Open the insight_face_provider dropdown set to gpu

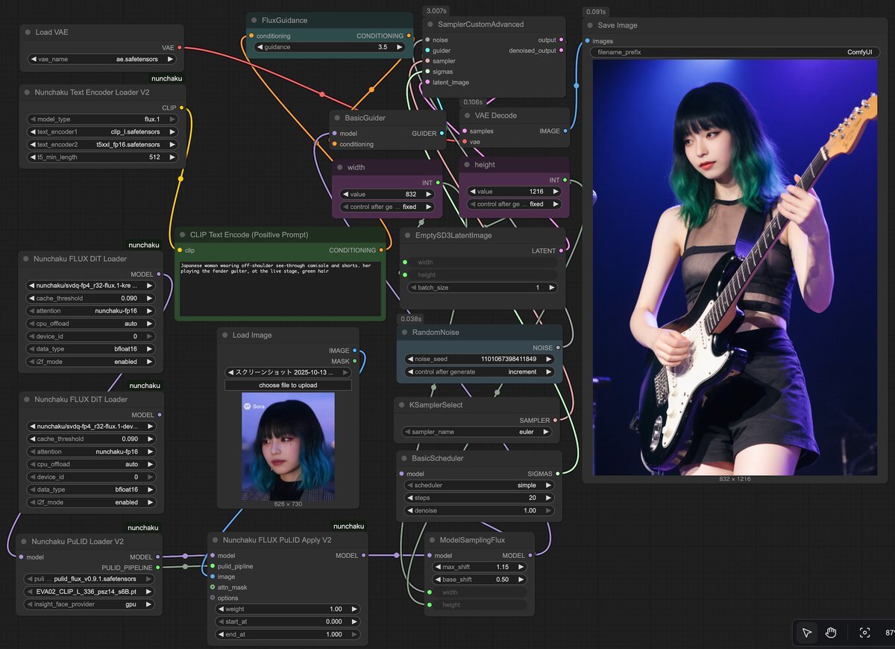[x=89, y=604]
